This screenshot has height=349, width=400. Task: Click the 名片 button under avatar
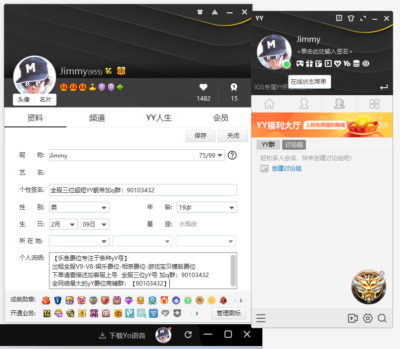pos(46,99)
